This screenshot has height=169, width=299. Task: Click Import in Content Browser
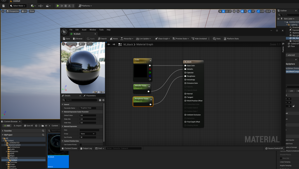(18, 126)
